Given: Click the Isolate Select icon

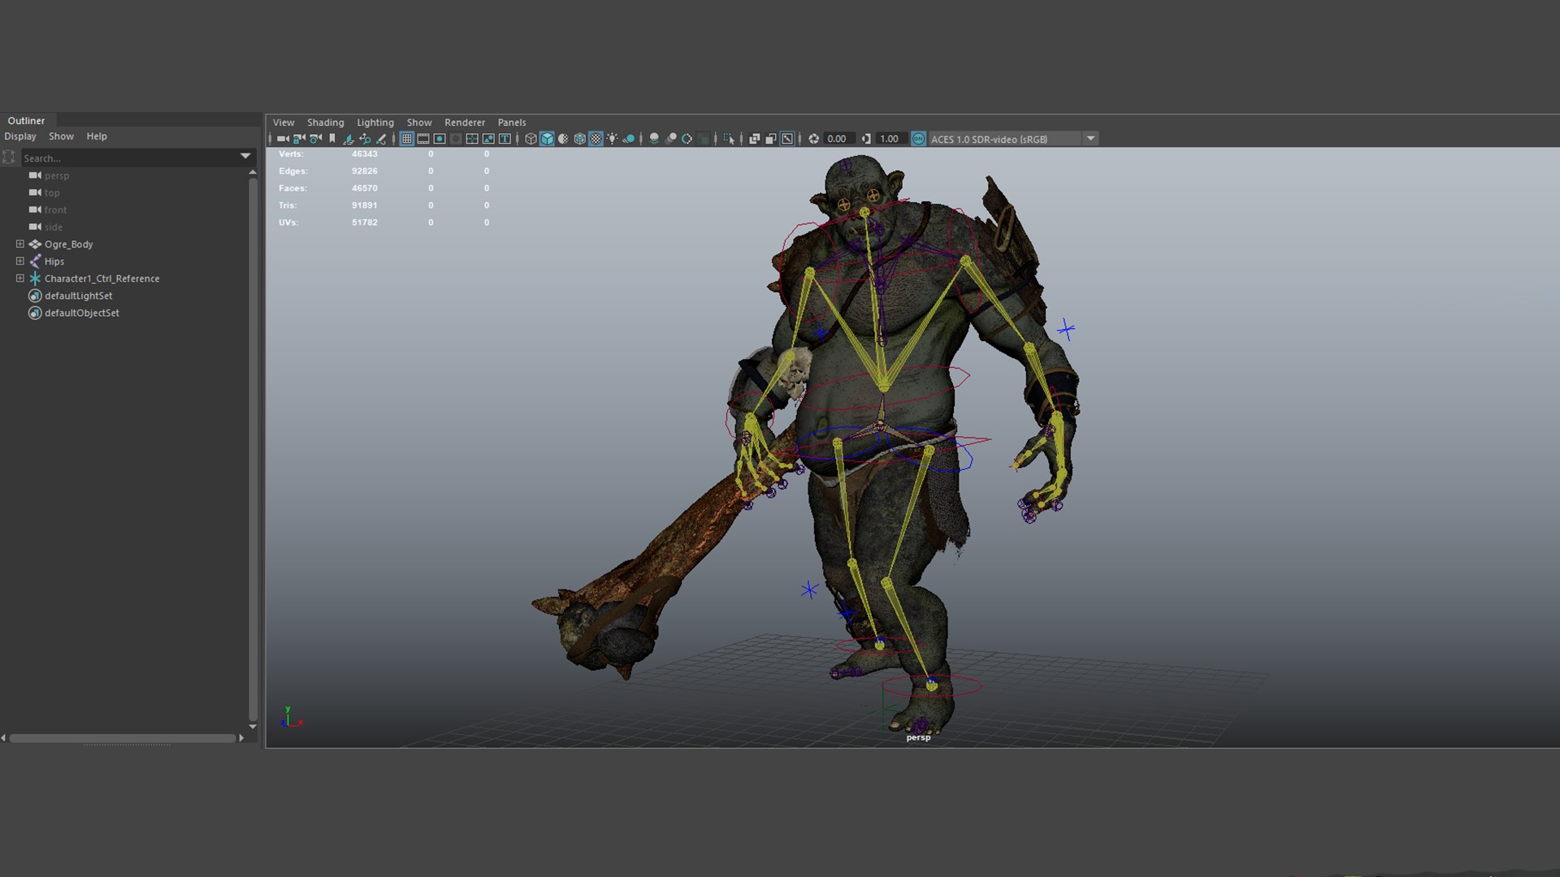Looking at the screenshot, I should tap(729, 139).
